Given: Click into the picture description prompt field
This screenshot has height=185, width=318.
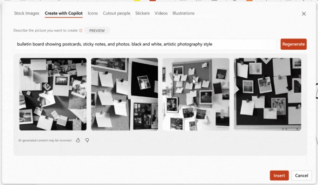Looking at the screenshot, I should point(145,44).
